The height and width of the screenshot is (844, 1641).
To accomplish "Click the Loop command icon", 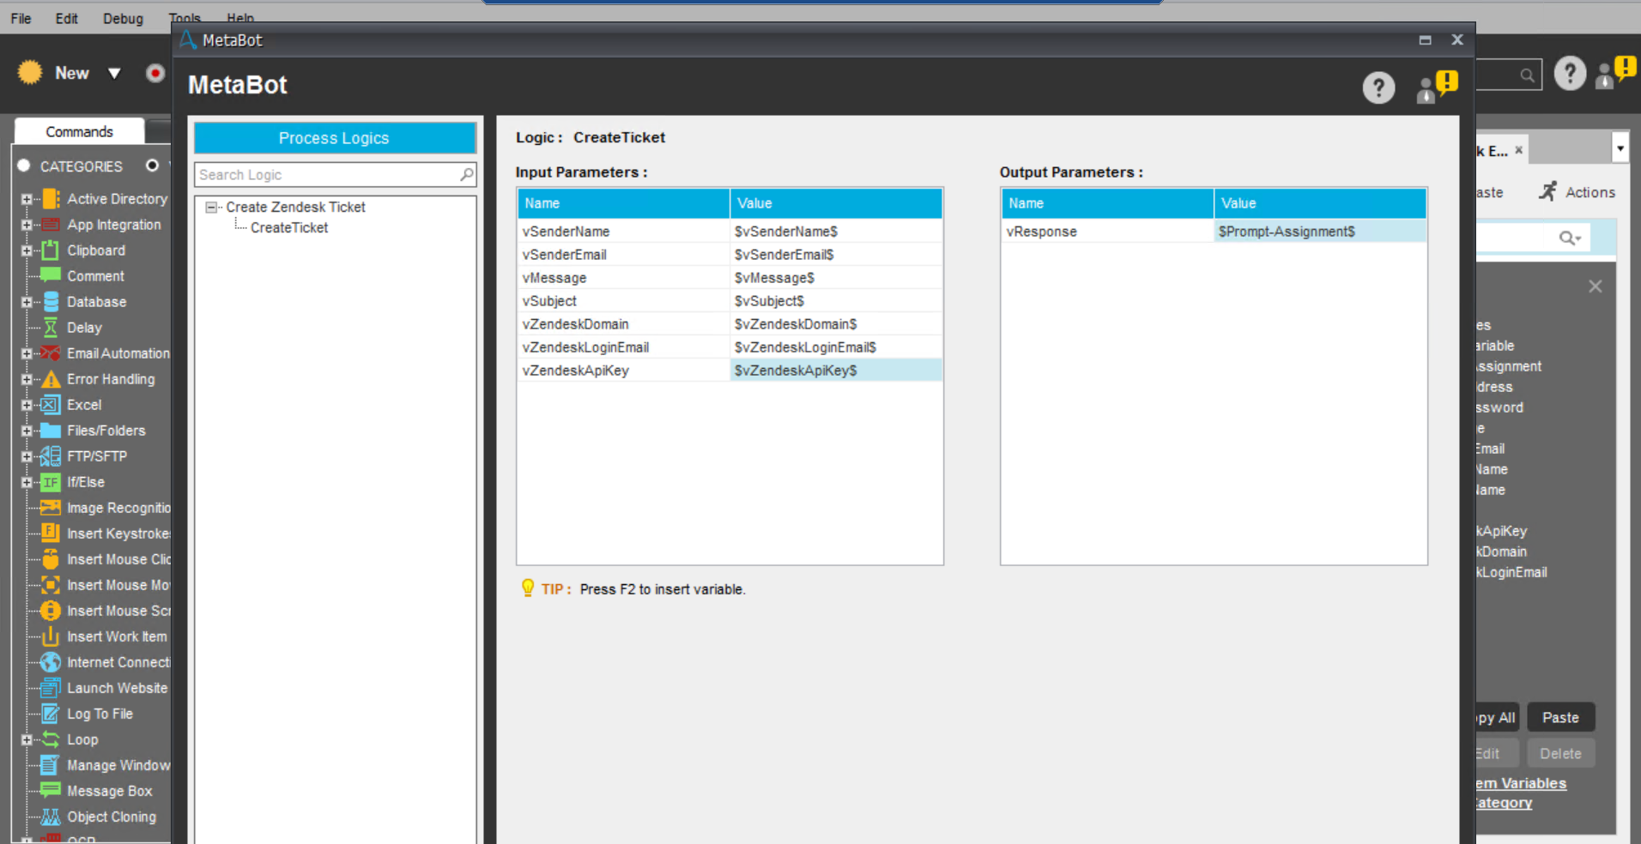I will click(51, 739).
